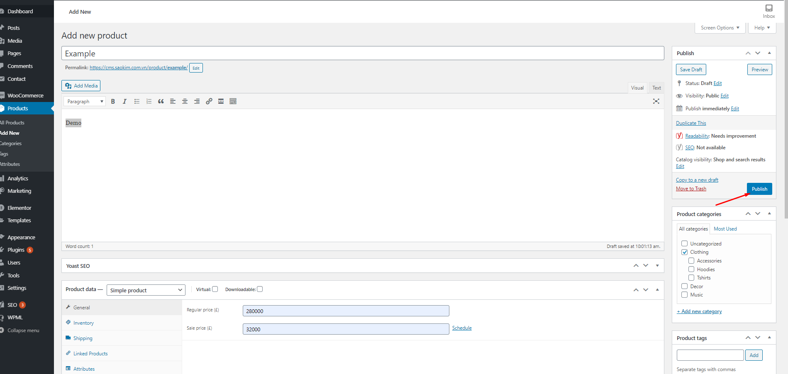Viewport: 788px width, 374px height.
Task: Enable distraction-free fullscreen editor mode
Action: pyautogui.click(x=656, y=101)
